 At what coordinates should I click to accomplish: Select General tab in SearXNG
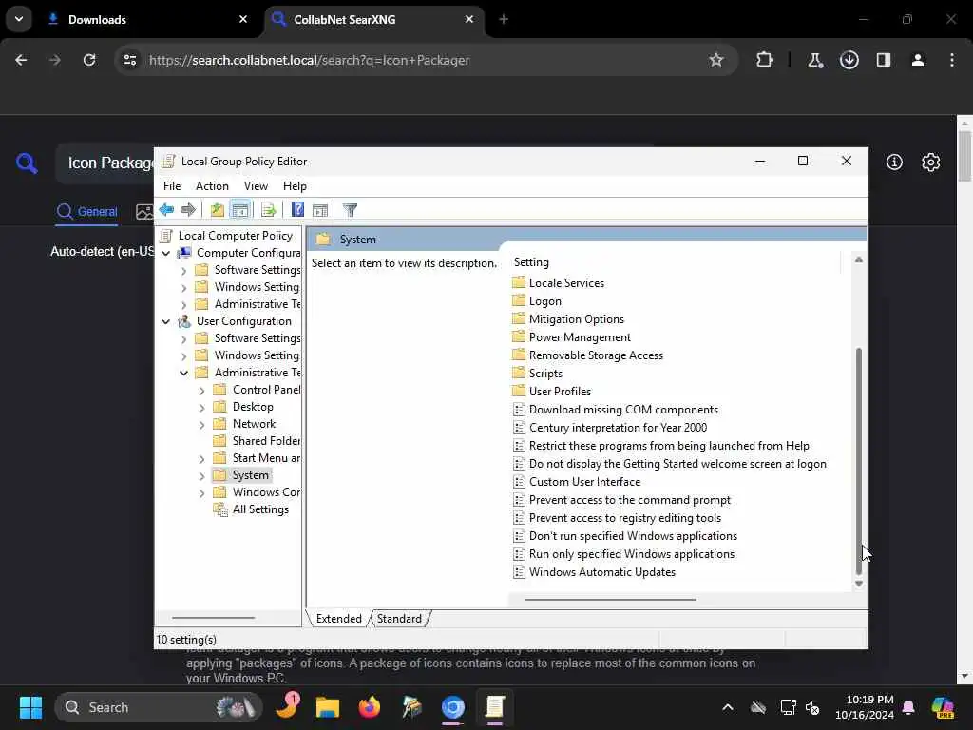pos(86,212)
